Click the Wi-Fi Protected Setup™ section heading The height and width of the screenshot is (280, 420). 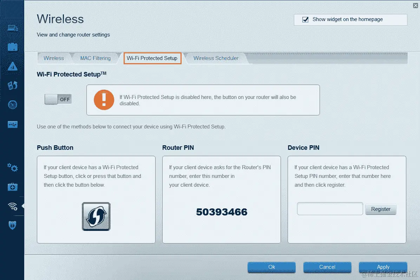click(x=72, y=74)
